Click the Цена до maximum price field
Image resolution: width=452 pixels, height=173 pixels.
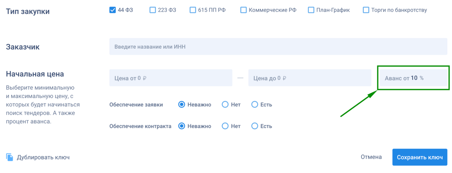(310, 78)
